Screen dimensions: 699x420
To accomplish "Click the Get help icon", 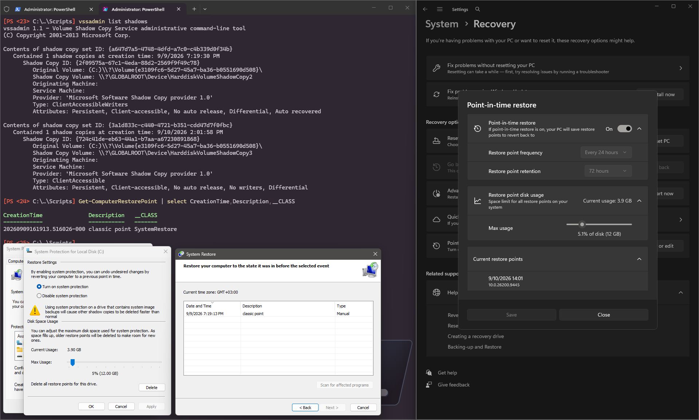I will [429, 373].
